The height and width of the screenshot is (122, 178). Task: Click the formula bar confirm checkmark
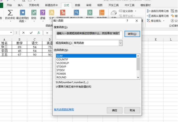point(31,33)
